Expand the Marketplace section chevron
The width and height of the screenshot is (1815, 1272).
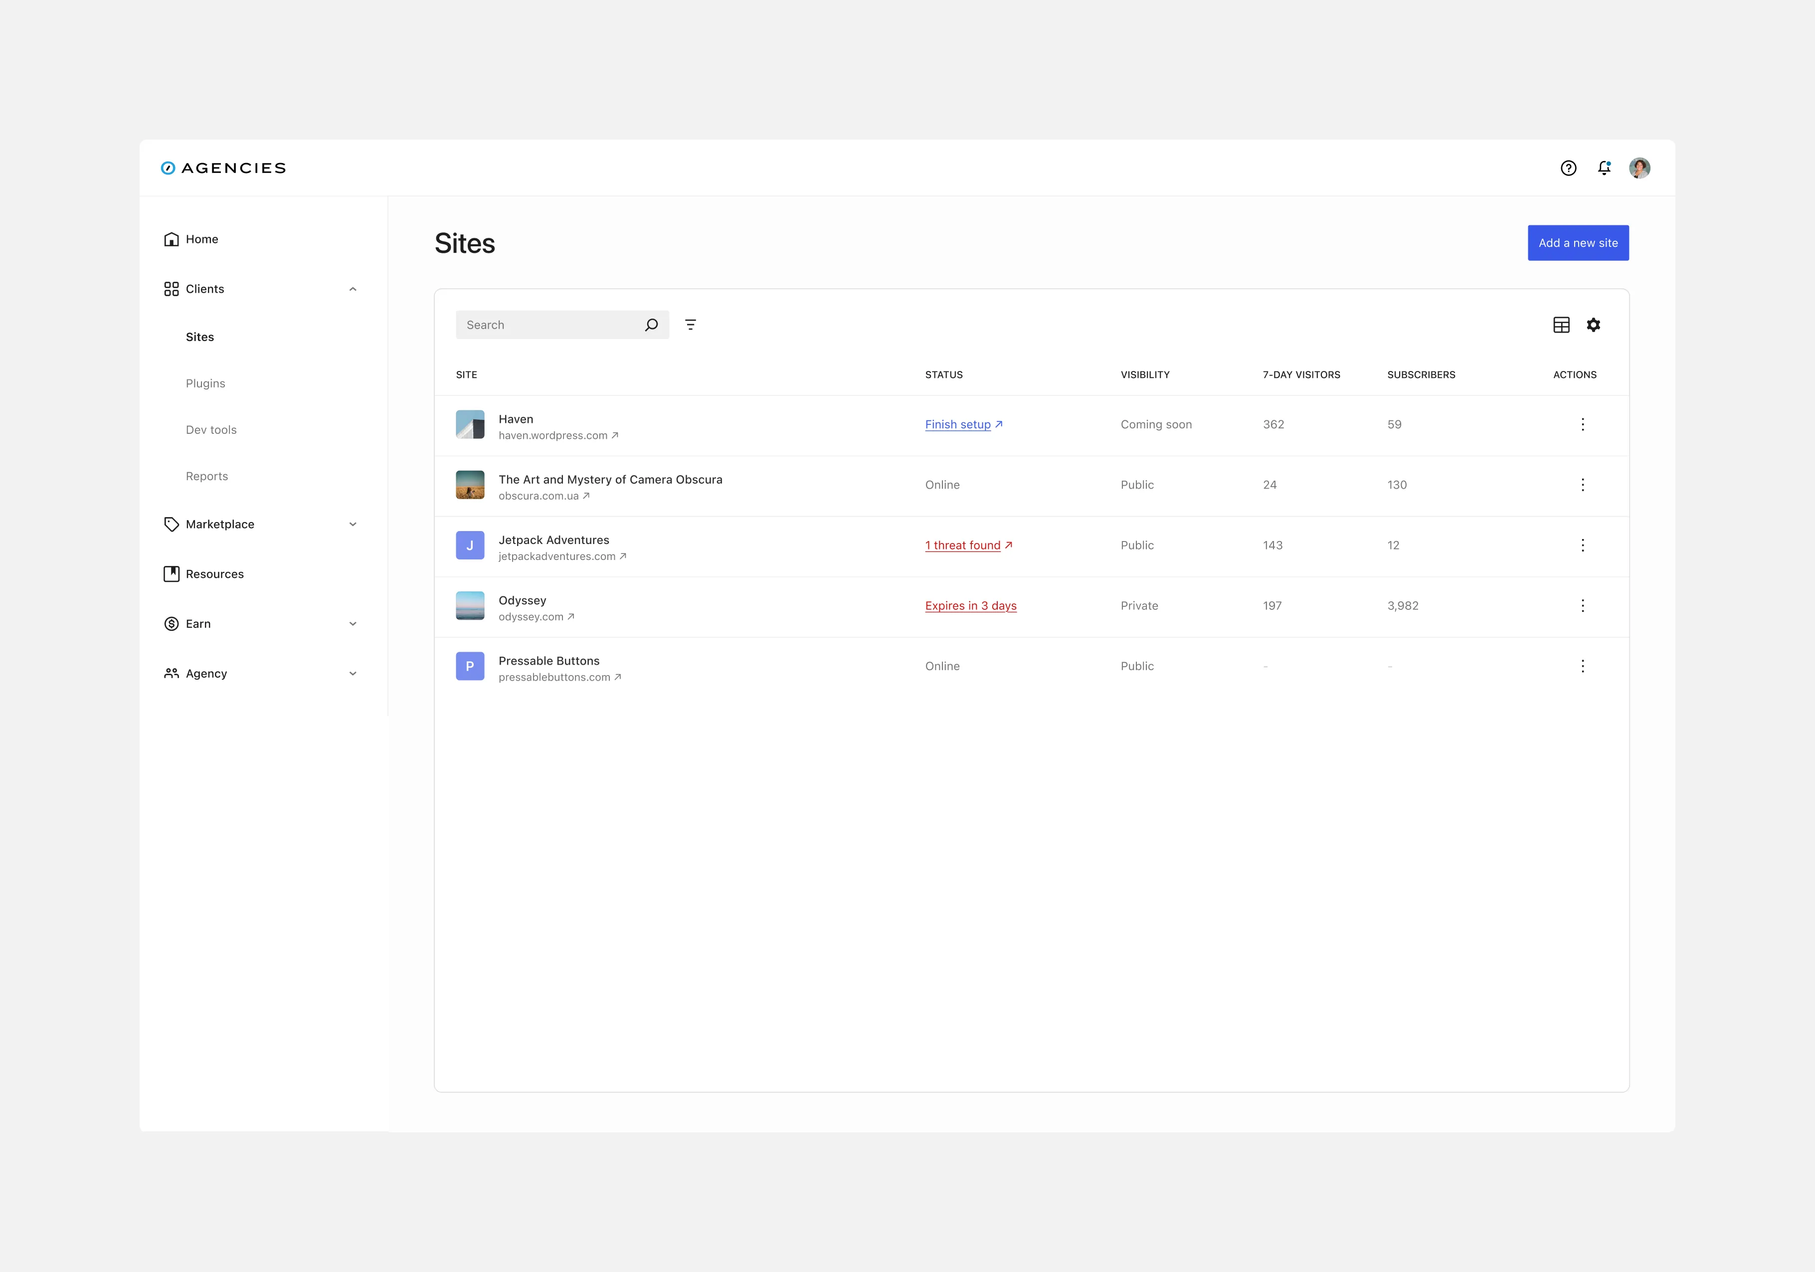353,524
